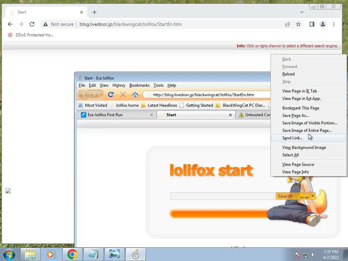
Task: Click Chrome icon in taskbar
Action: [72, 254]
